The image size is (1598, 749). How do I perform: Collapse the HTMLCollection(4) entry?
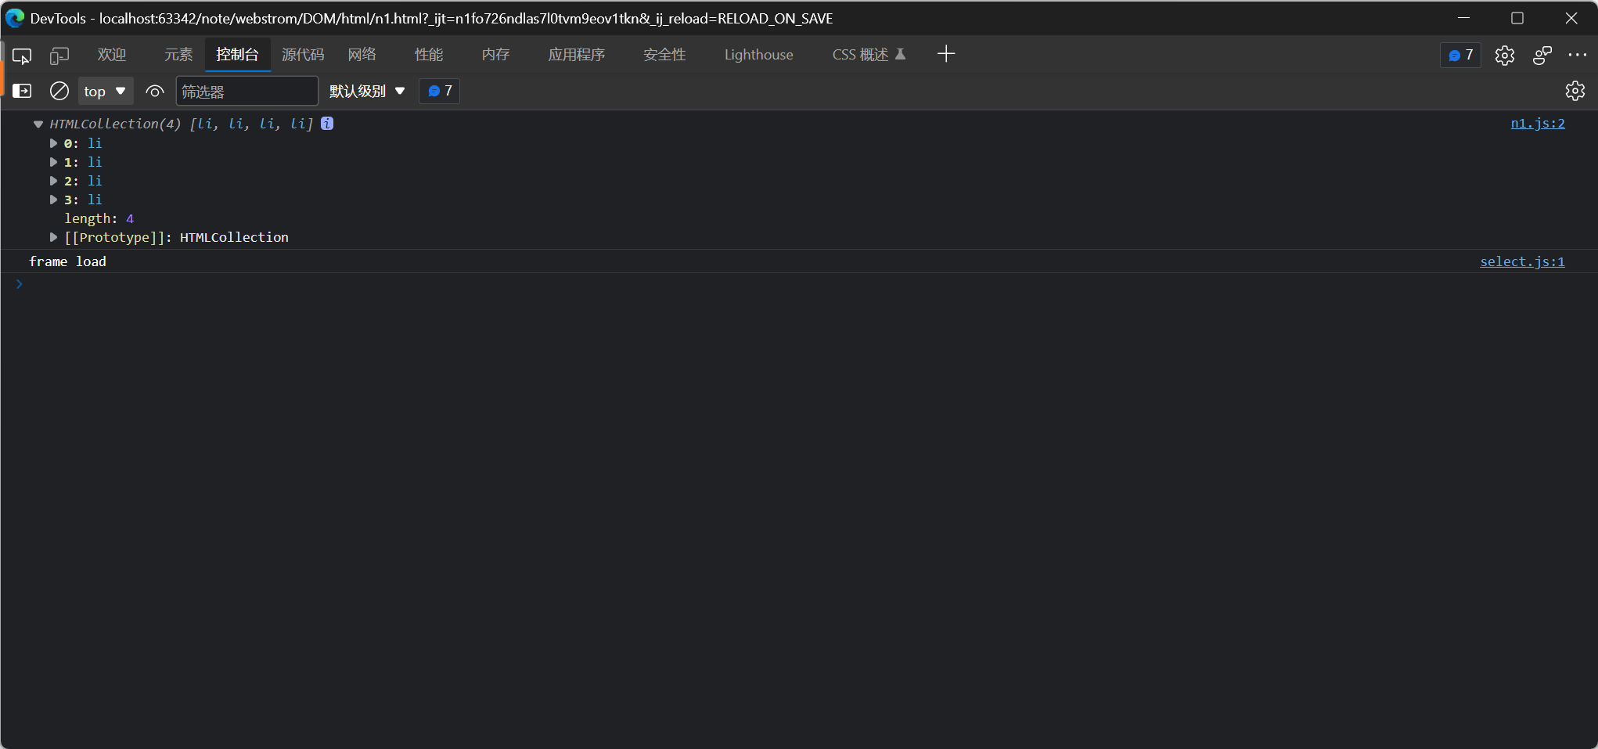pos(38,124)
